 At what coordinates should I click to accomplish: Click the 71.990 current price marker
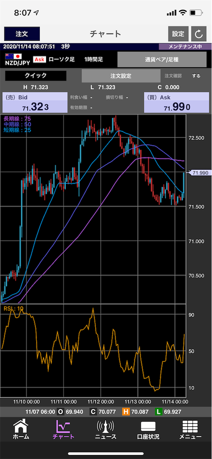click(x=200, y=173)
